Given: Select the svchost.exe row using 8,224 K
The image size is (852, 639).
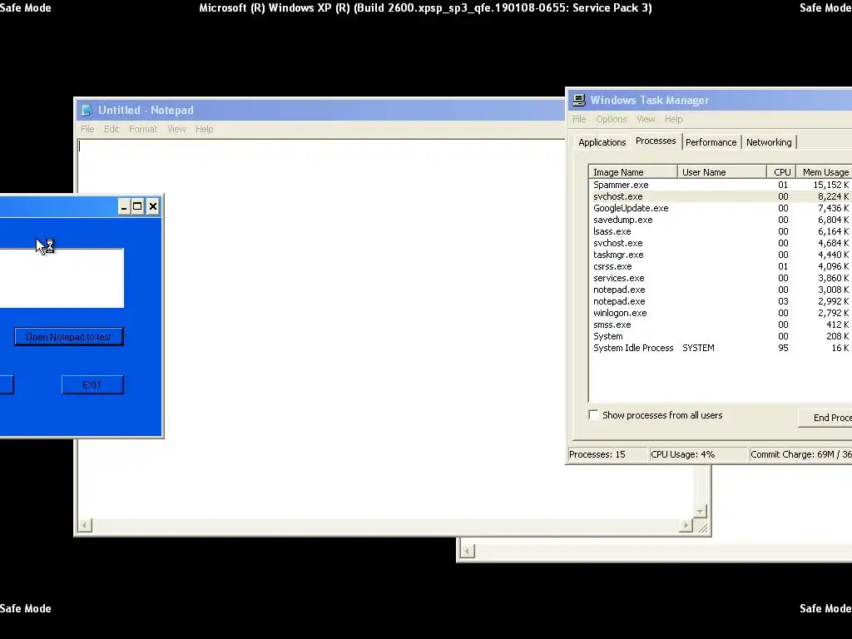Looking at the screenshot, I should 721,196.
